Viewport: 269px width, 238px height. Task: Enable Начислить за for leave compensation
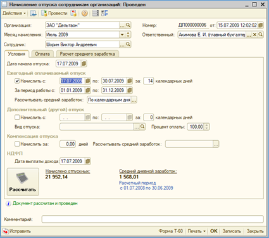tap(17, 144)
